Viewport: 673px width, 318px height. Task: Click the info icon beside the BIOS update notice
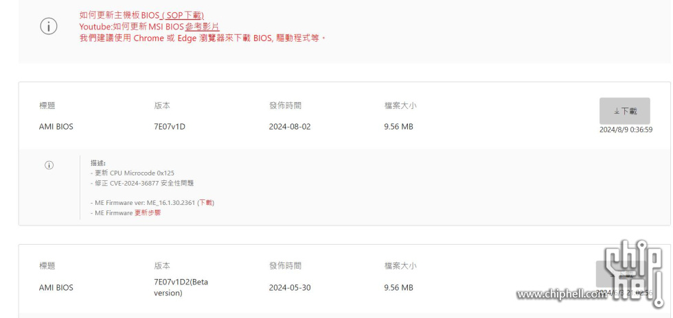point(49,27)
